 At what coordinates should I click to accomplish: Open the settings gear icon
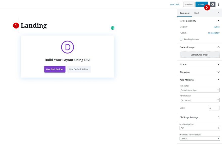coord(212,4)
